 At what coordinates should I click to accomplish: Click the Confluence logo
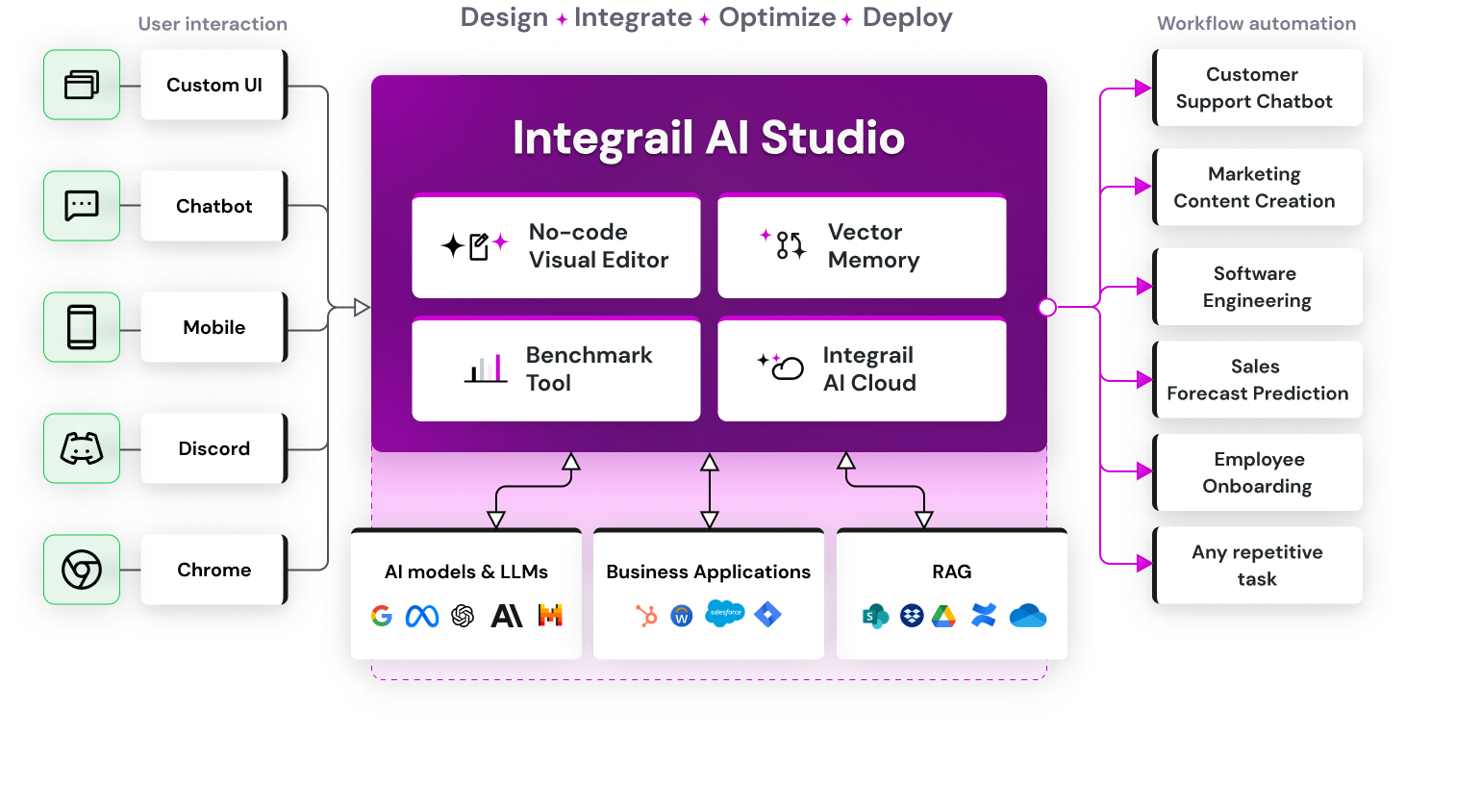tap(984, 616)
